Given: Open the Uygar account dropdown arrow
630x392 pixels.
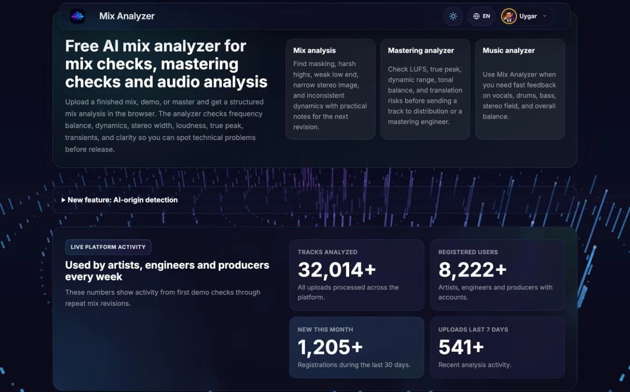Looking at the screenshot, I should pyautogui.click(x=545, y=16).
